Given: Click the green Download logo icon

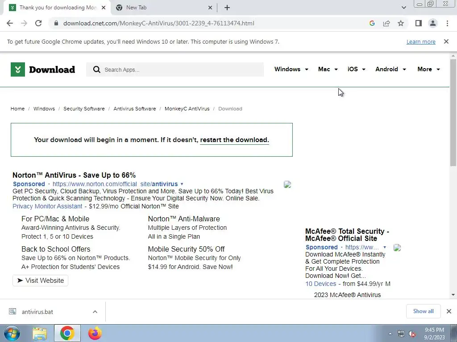Looking at the screenshot, I should tap(18, 69).
